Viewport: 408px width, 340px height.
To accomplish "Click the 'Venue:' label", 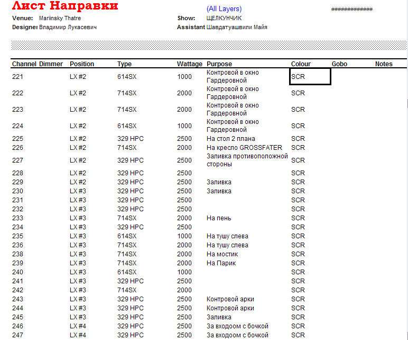I will 22,18.
